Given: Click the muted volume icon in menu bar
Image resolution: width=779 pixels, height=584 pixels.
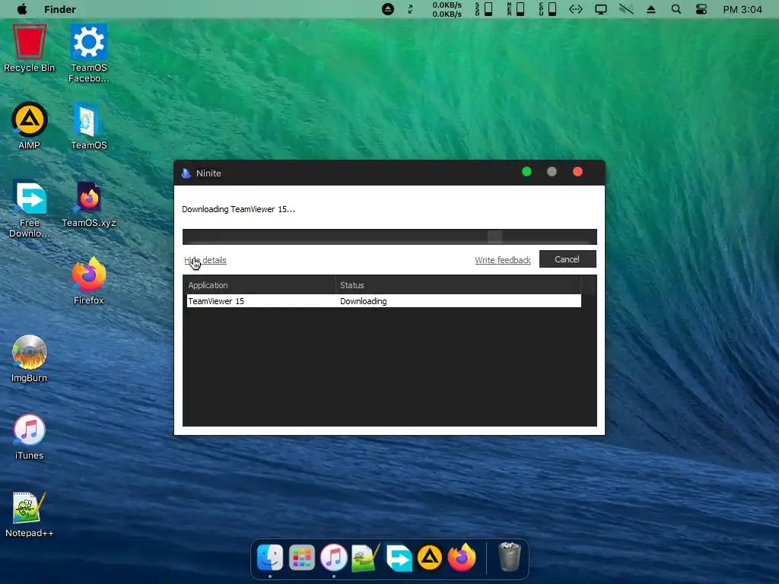Looking at the screenshot, I should [x=626, y=9].
